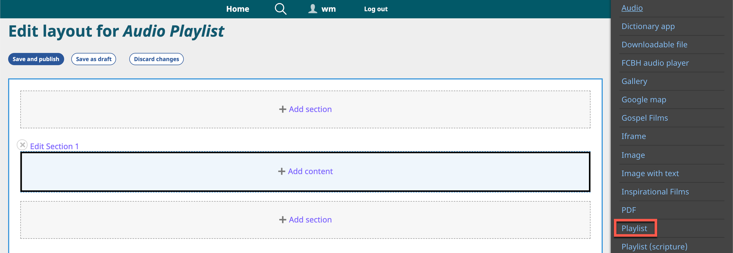Select the Image with text block

coord(650,173)
